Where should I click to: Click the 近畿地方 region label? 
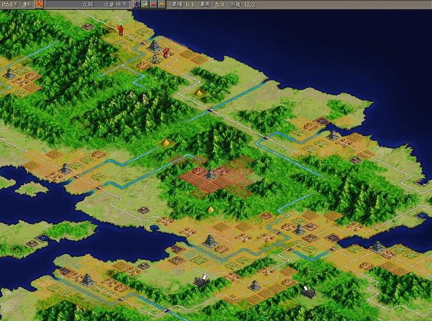coord(116,4)
